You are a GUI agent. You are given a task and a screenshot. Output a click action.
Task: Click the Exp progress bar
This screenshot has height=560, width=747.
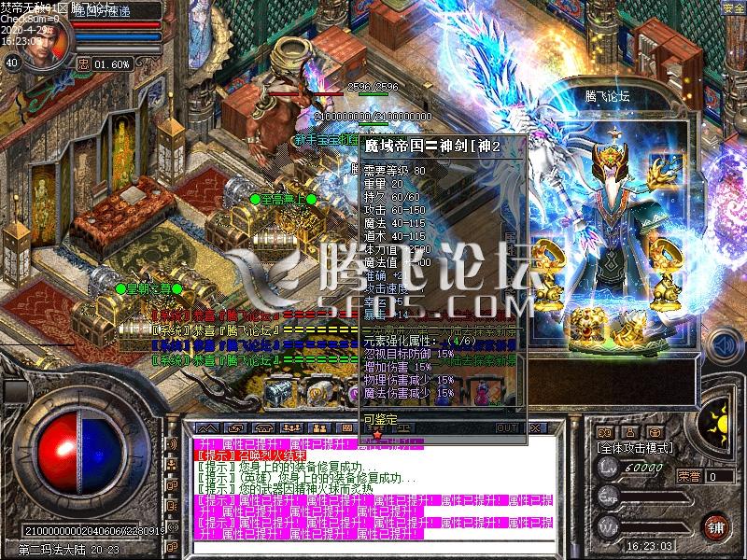(656, 498)
